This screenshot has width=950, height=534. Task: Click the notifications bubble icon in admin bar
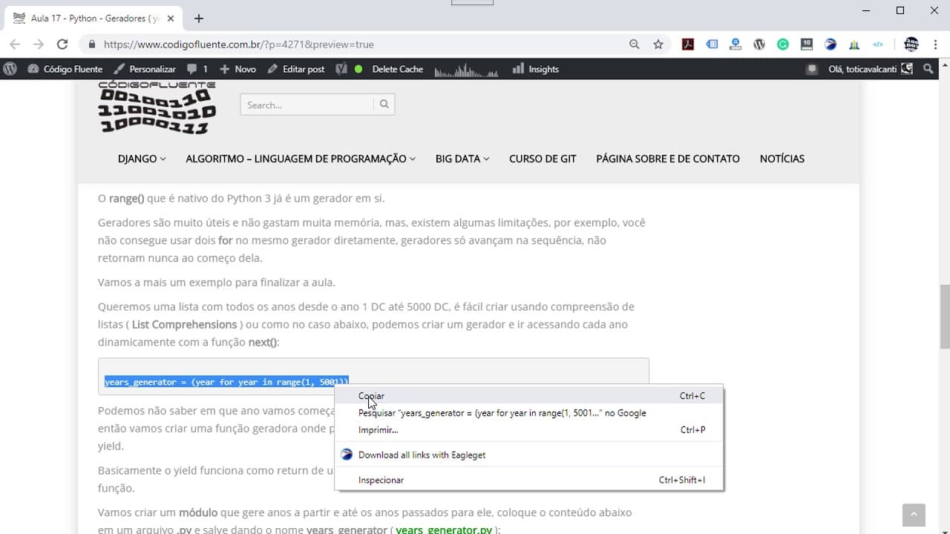pos(813,69)
